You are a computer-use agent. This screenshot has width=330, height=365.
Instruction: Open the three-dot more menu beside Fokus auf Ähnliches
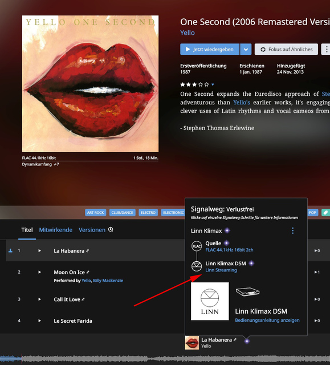click(x=326, y=50)
